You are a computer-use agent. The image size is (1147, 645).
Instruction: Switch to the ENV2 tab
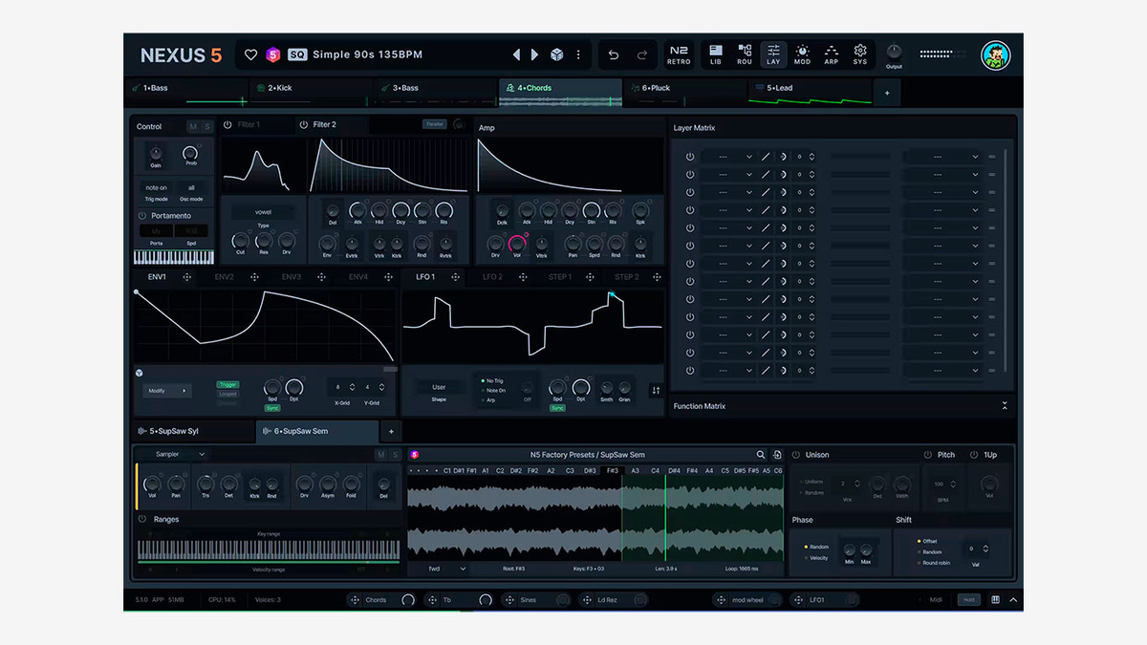tap(225, 277)
